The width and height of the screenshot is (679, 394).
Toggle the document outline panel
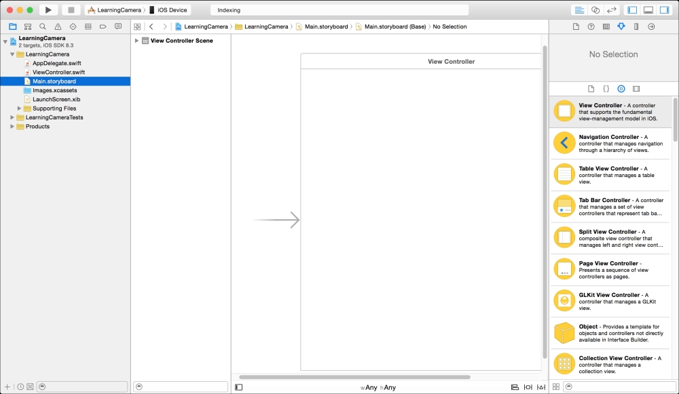click(238, 387)
